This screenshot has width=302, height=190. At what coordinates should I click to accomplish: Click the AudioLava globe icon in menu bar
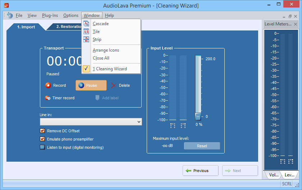click(10, 15)
